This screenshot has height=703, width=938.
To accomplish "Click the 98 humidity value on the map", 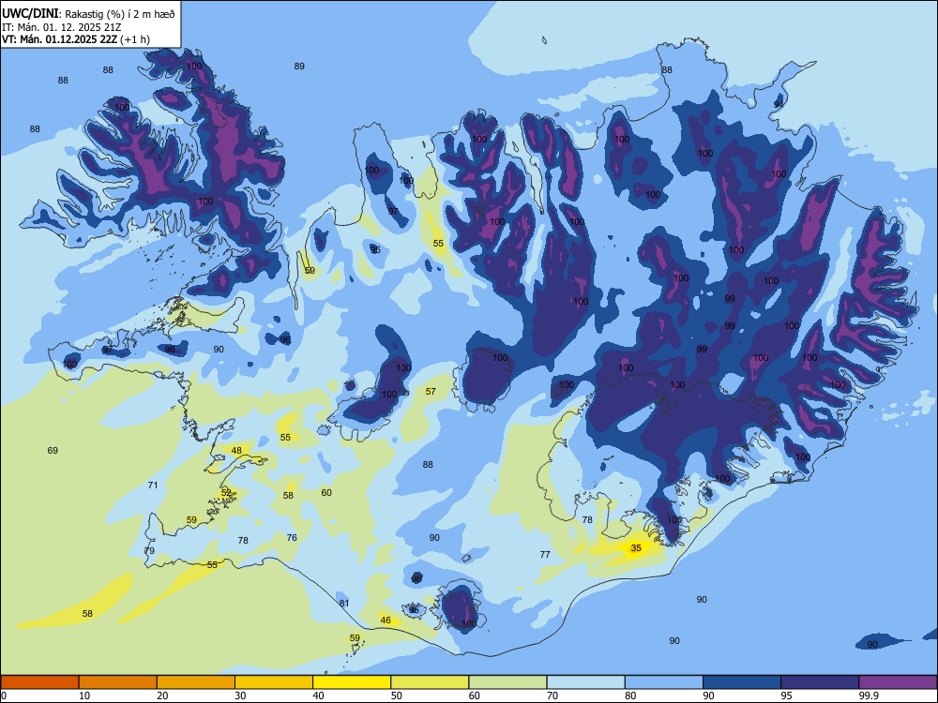I will (x=170, y=350).
